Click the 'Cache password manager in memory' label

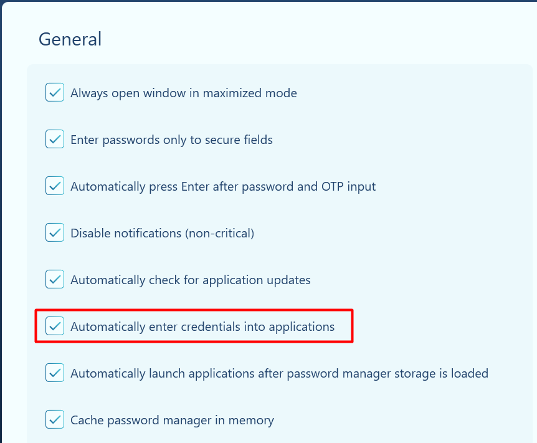[172, 421]
